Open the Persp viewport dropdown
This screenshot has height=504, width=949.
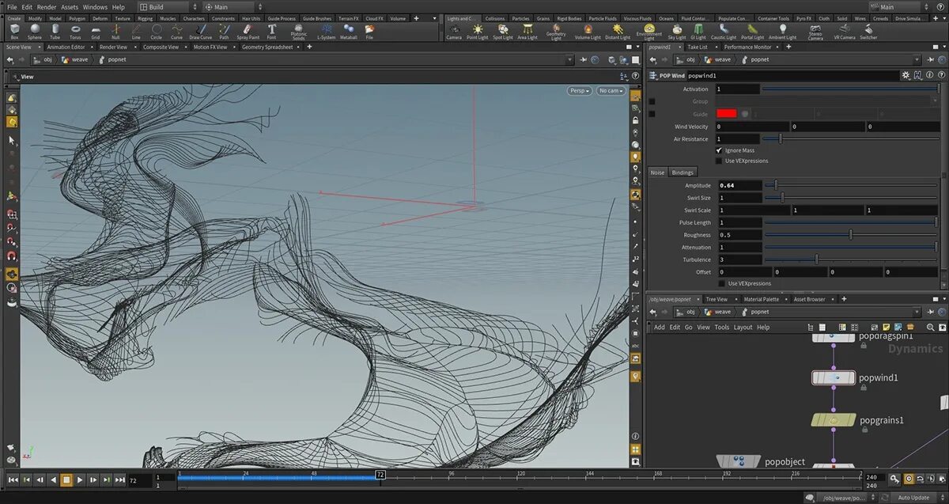[580, 91]
